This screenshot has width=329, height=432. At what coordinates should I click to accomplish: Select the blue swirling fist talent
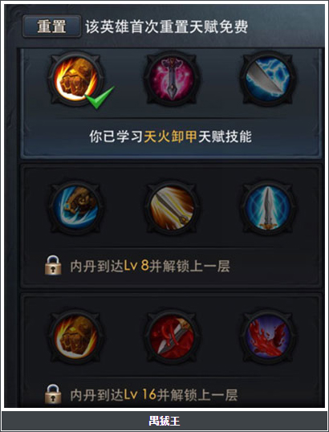(76, 208)
